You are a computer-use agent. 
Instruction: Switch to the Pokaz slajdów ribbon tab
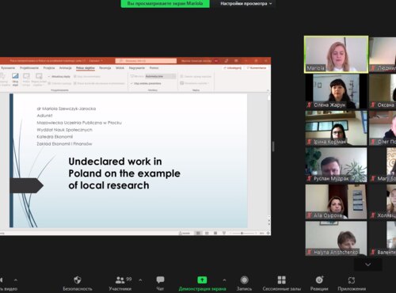[86, 68]
